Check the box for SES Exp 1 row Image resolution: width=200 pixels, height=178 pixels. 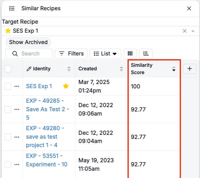point(8,86)
